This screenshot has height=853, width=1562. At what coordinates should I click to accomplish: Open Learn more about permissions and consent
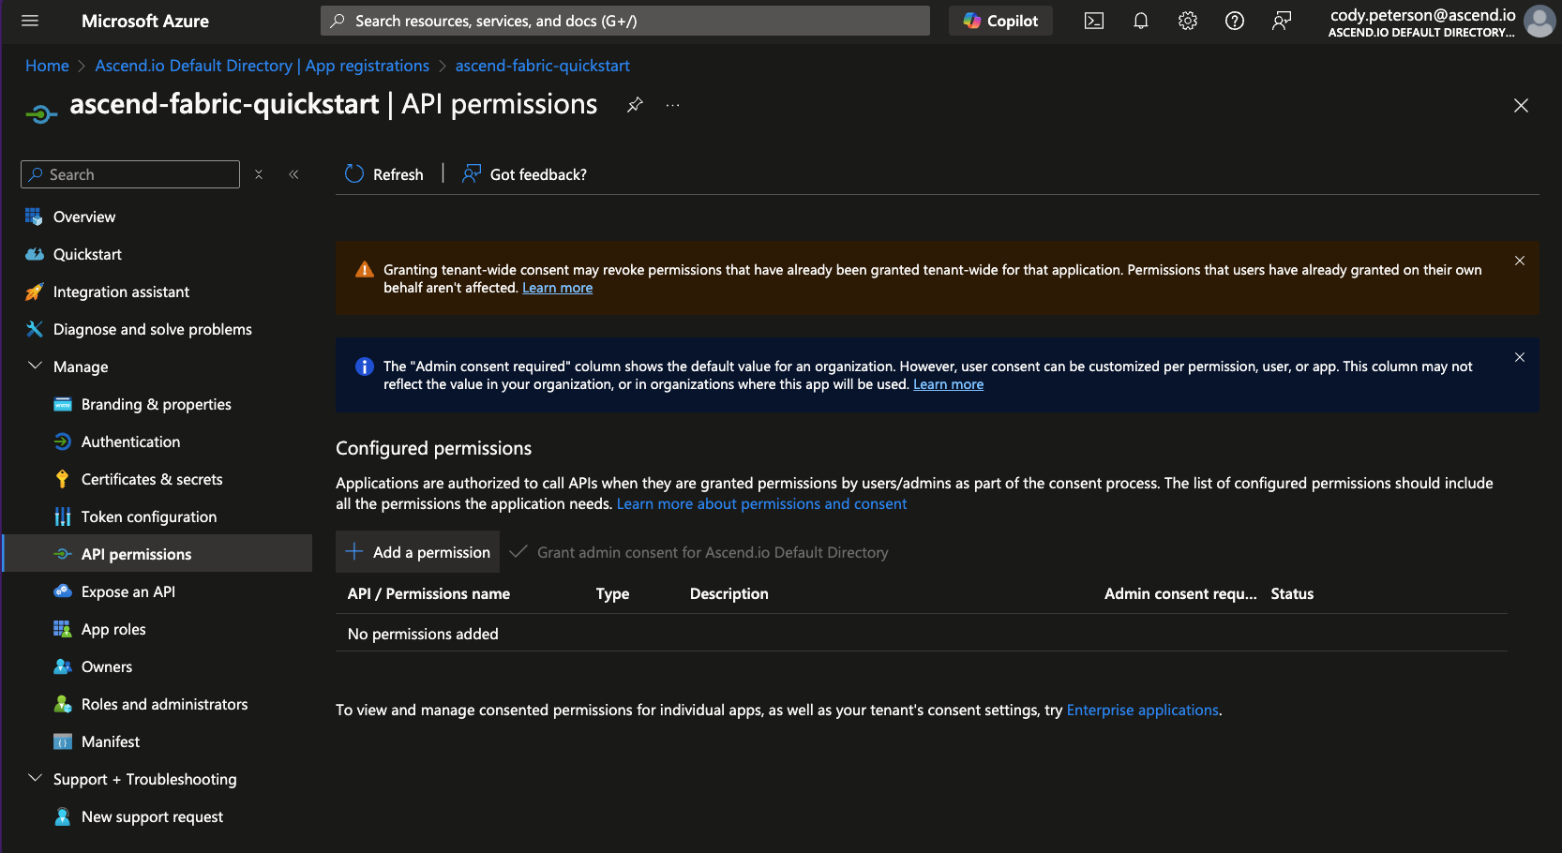pyautogui.click(x=761, y=504)
